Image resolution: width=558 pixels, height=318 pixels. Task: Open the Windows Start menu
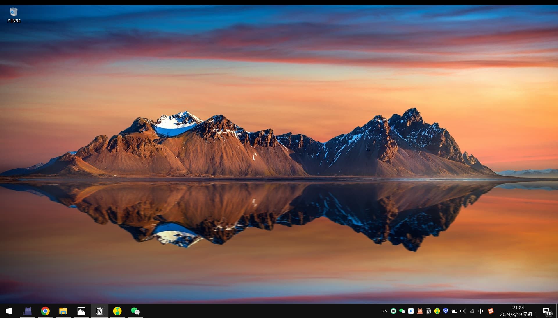coord(9,311)
